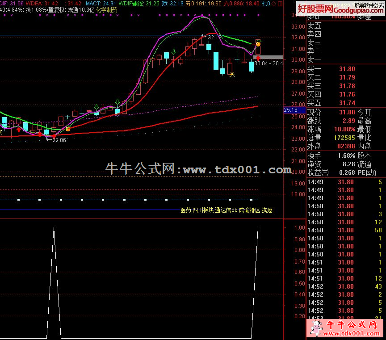Open the 通达信88 sector tag
The width and height of the screenshot is (386, 340).
pos(226,210)
